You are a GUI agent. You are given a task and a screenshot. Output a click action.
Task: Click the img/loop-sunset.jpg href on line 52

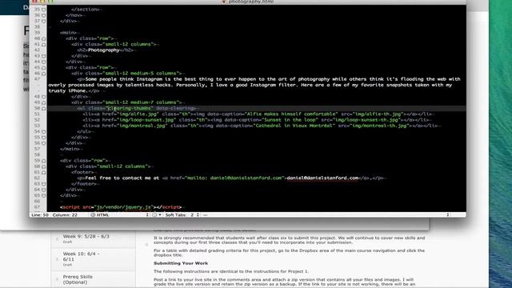coord(146,120)
